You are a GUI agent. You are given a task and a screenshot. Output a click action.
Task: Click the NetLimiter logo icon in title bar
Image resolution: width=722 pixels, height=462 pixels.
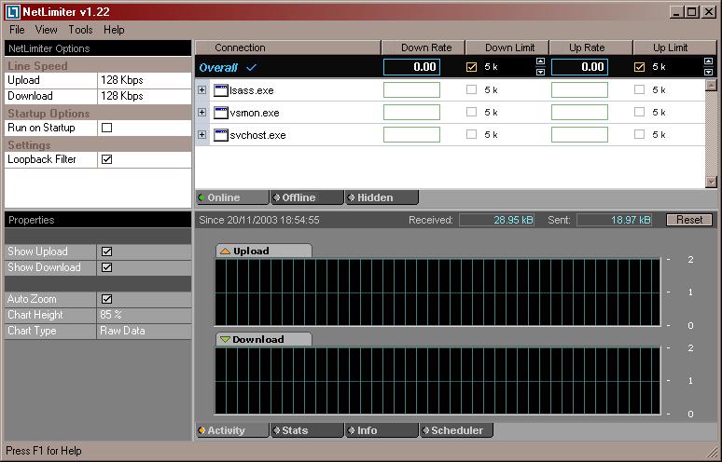click(13, 11)
